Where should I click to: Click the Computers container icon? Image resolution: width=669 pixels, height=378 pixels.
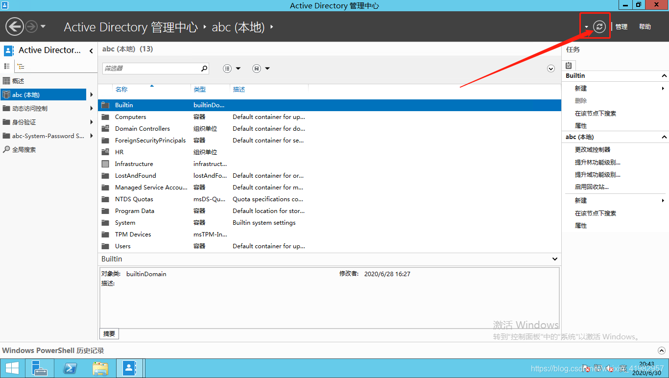105,117
